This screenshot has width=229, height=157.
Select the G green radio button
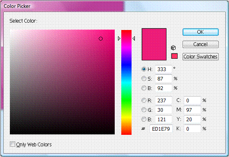tap(144, 110)
